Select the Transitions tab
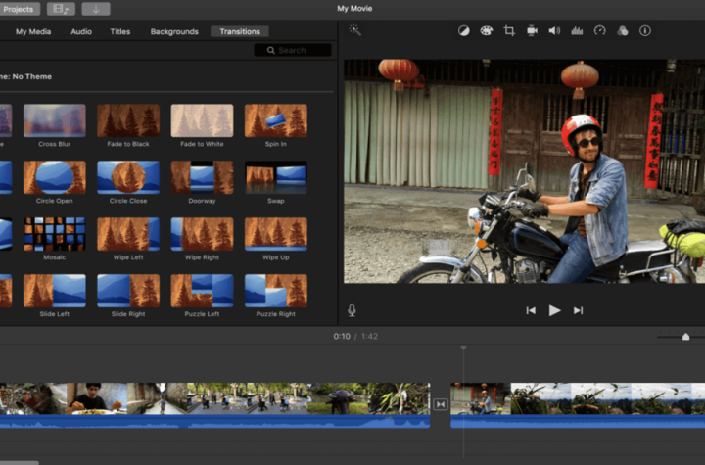The height and width of the screenshot is (465, 705). pyautogui.click(x=240, y=31)
